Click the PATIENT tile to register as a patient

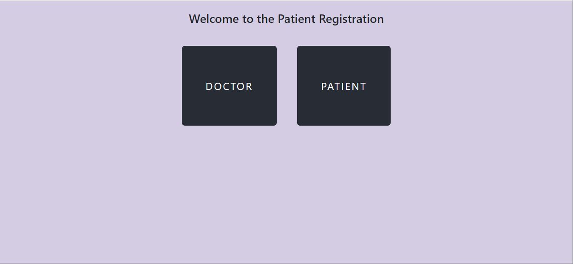click(x=343, y=86)
